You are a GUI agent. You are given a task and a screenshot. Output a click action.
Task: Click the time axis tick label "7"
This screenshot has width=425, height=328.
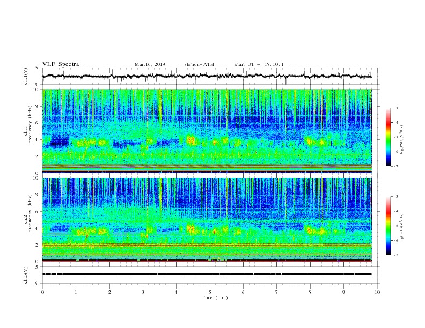[x=277, y=292]
